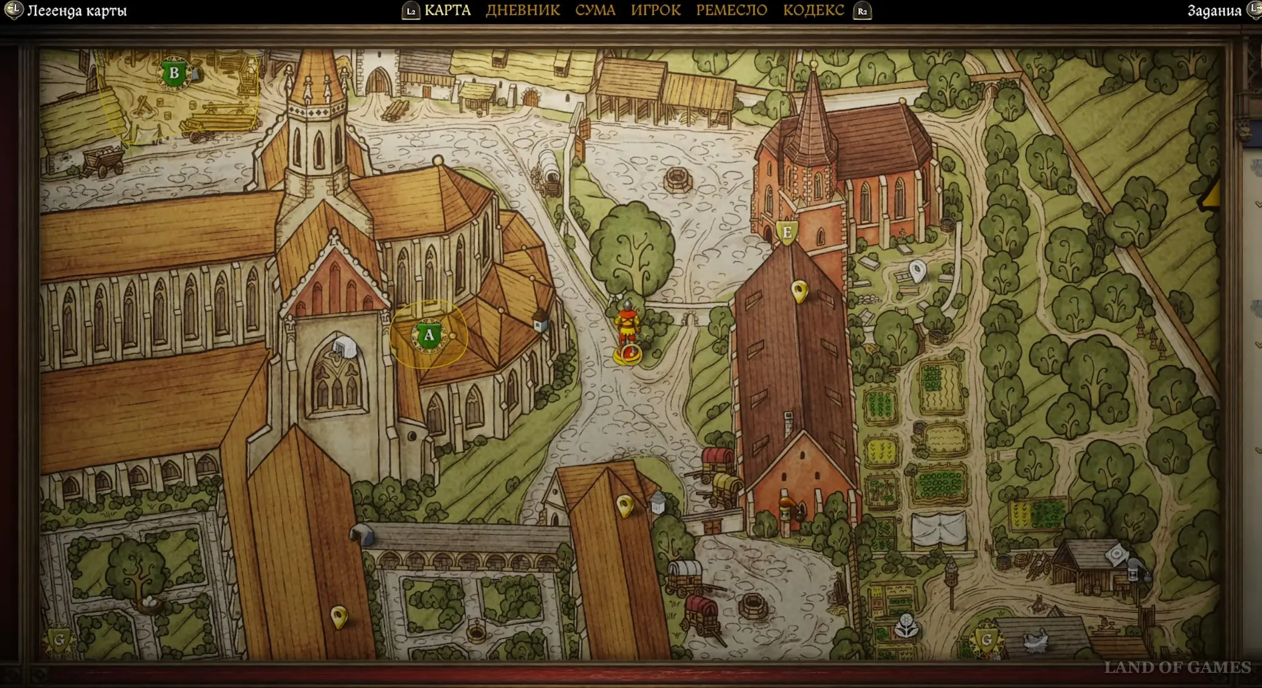Select green quest marker A on cathedral
The image size is (1262, 688).
click(x=429, y=335)
